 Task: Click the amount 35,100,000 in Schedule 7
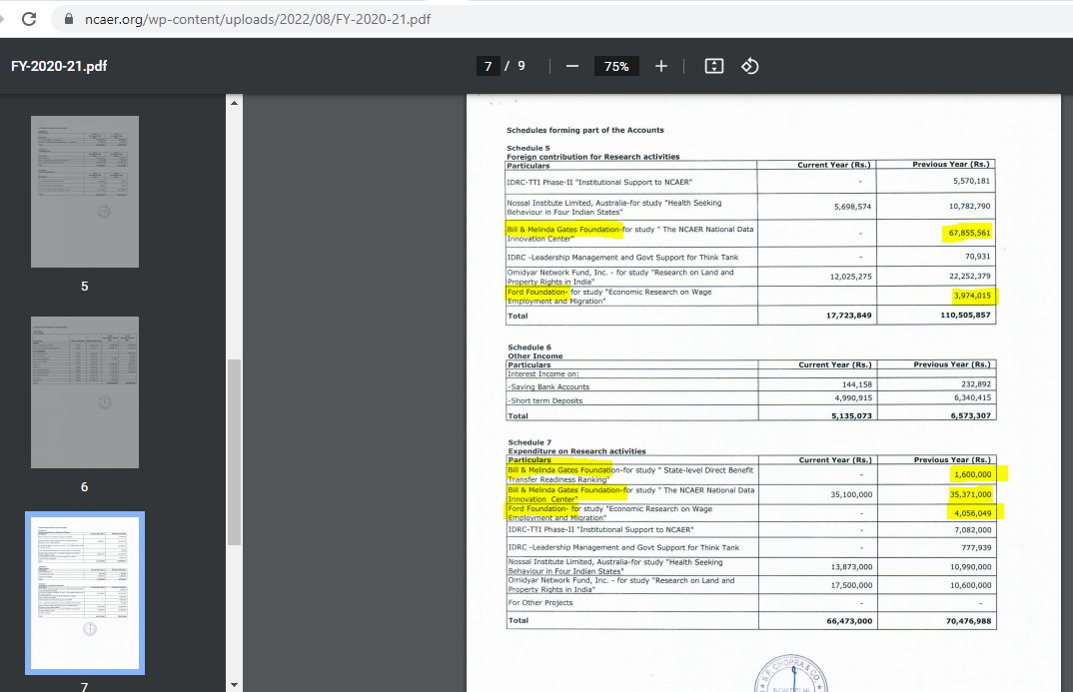[x=851, y=494]
